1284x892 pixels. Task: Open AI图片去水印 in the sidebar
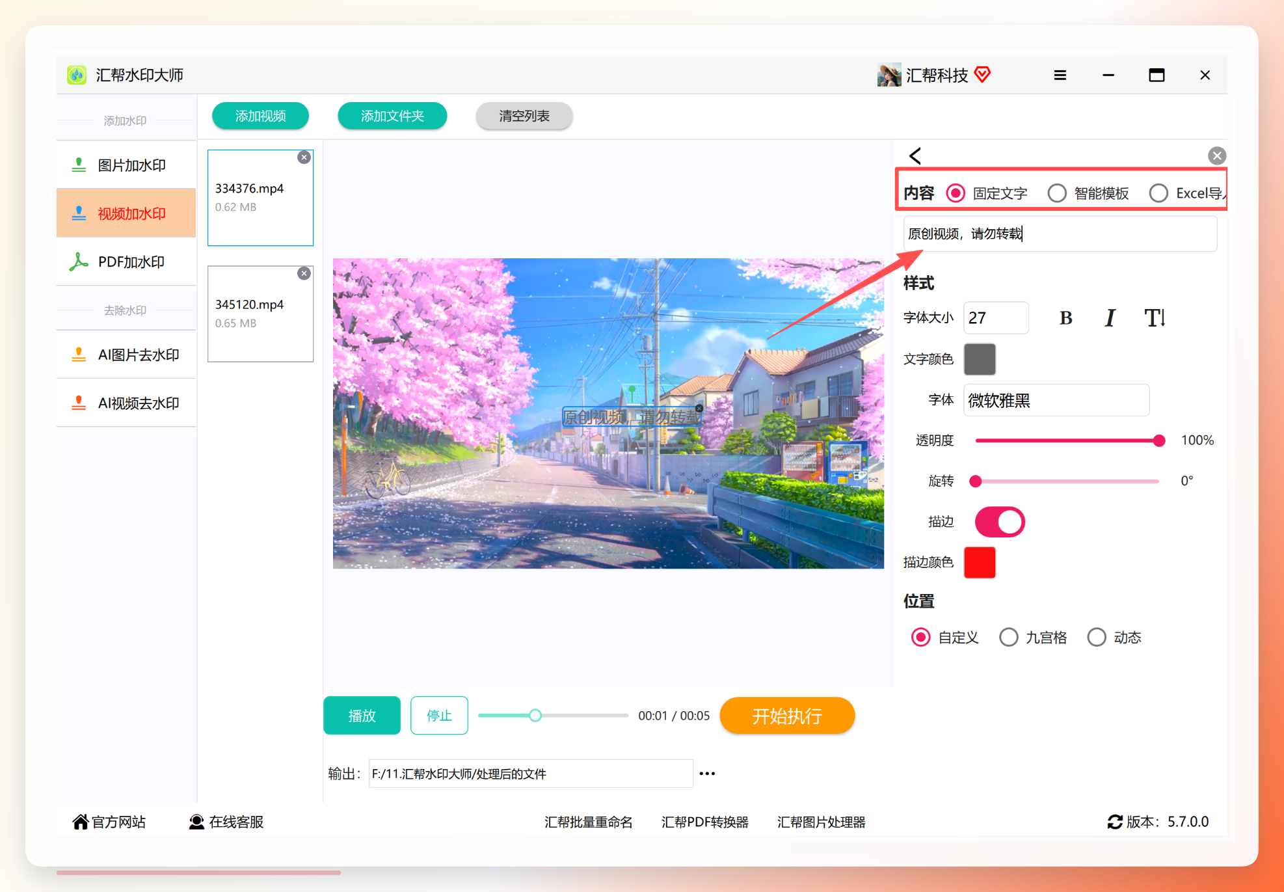[x=126, y=355]
